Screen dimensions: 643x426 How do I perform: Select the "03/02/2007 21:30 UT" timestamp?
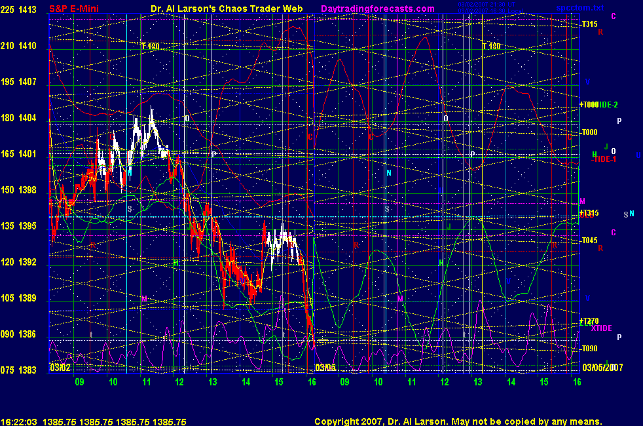point(487,5)
